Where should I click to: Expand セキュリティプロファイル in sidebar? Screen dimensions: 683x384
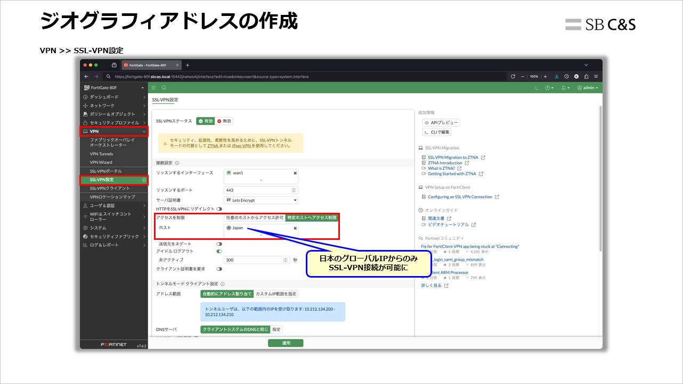point(114,122)
